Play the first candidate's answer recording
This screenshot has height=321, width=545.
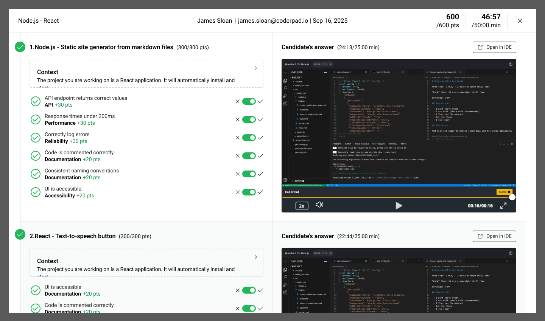pos(399,206)
